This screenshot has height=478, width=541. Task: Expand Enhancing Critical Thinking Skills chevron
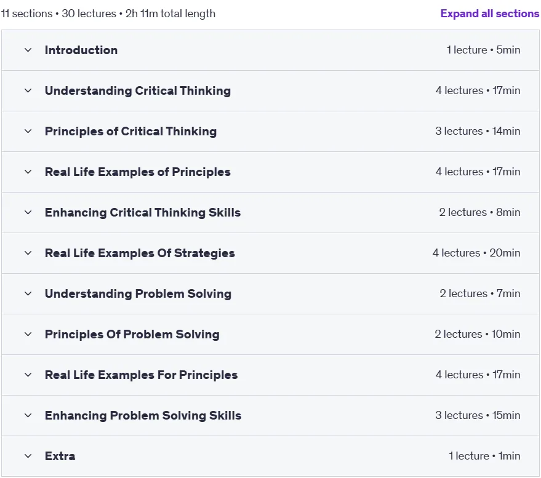(28, 212)
